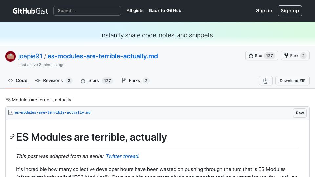315x177 pixels.
Task: Open the Twitter thread link
Action: (x=122, y=156)
